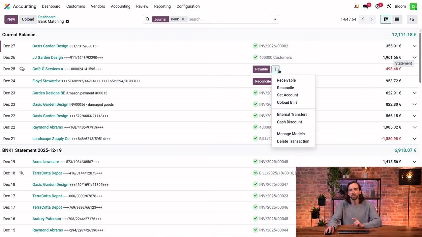Expand the Dec 22 Raymond Abrams row
This screenshot has height=237, width=422.
pyautogui.click(x=414, y=127)
